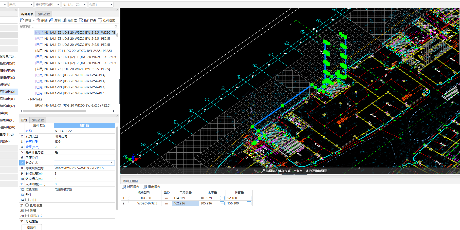Open the 构件库 component library

pyautogui.click(x=70, y=20)
